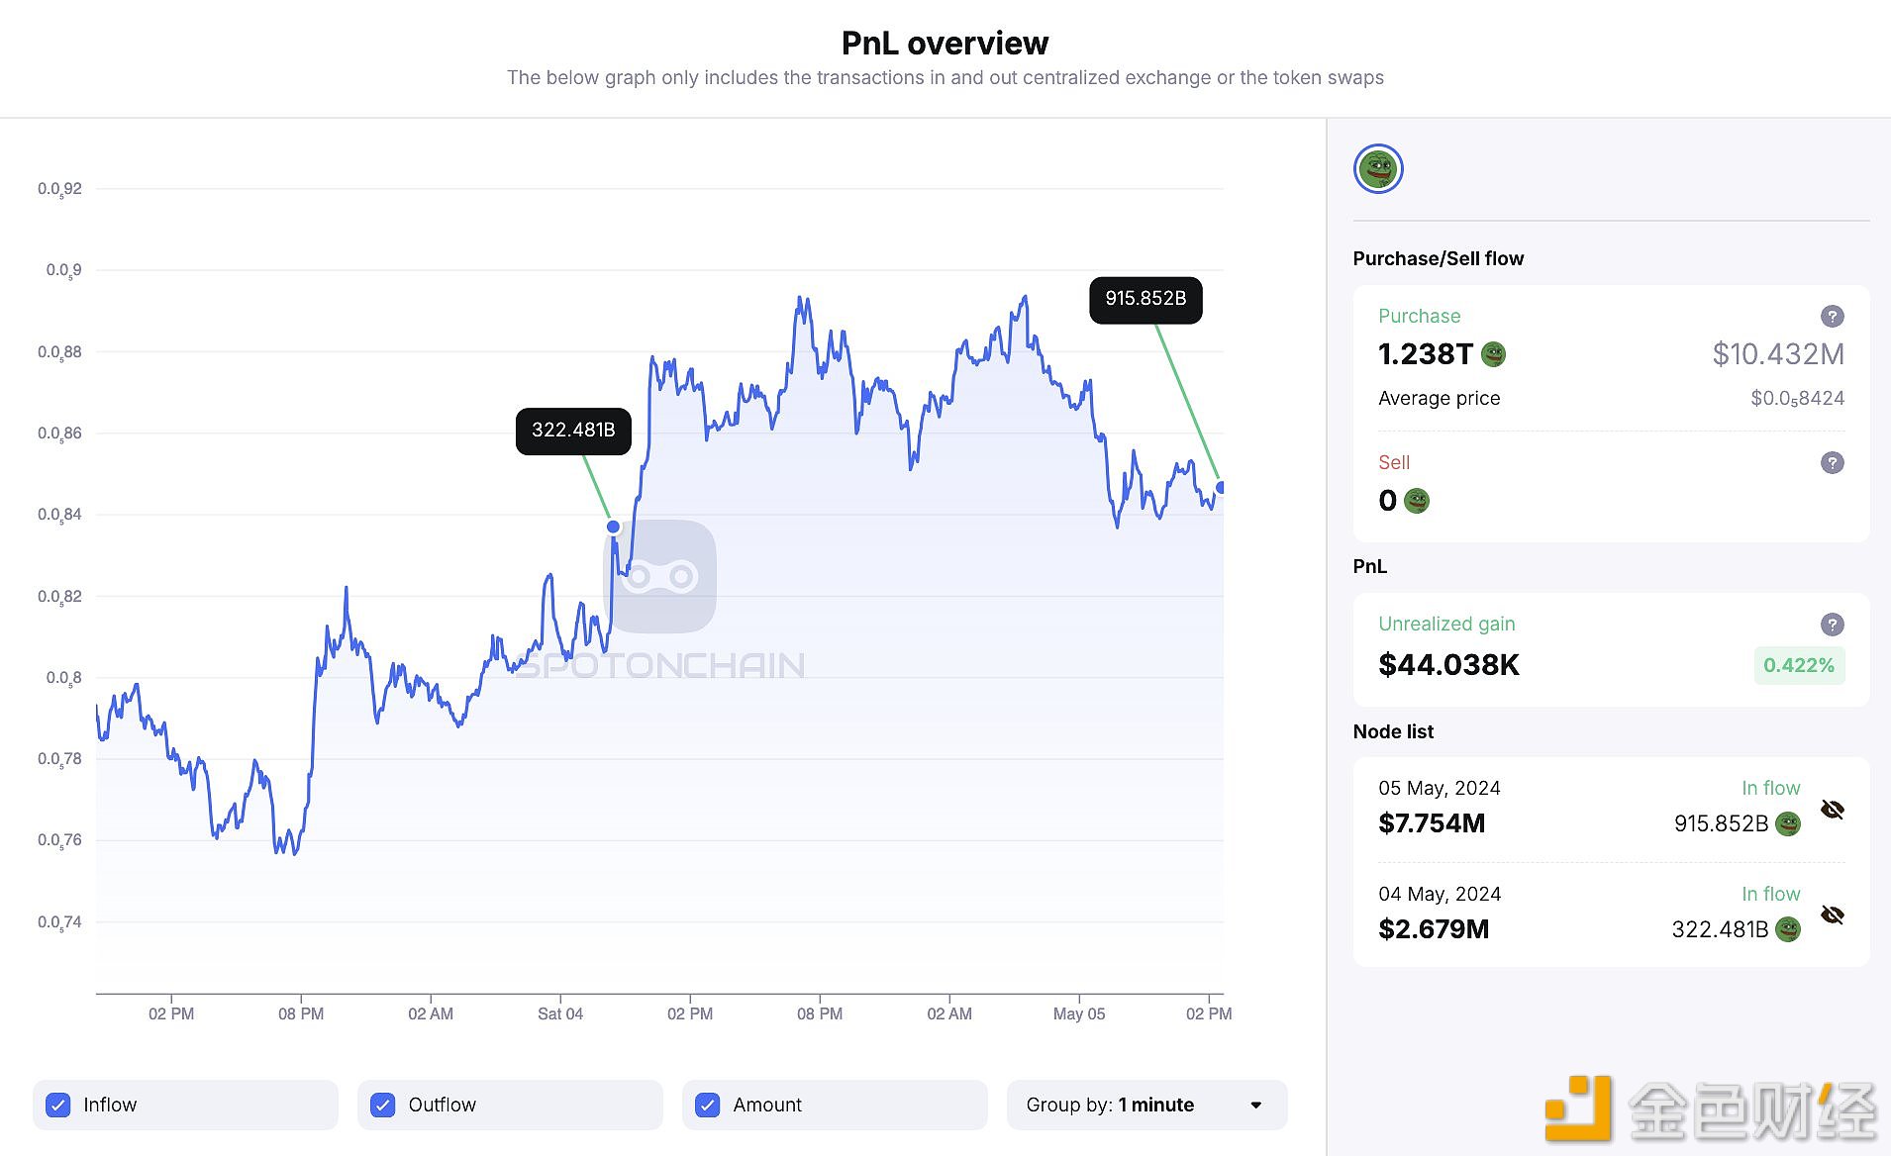Open the Group by 1 minute dropdown

(1146, 1106)
